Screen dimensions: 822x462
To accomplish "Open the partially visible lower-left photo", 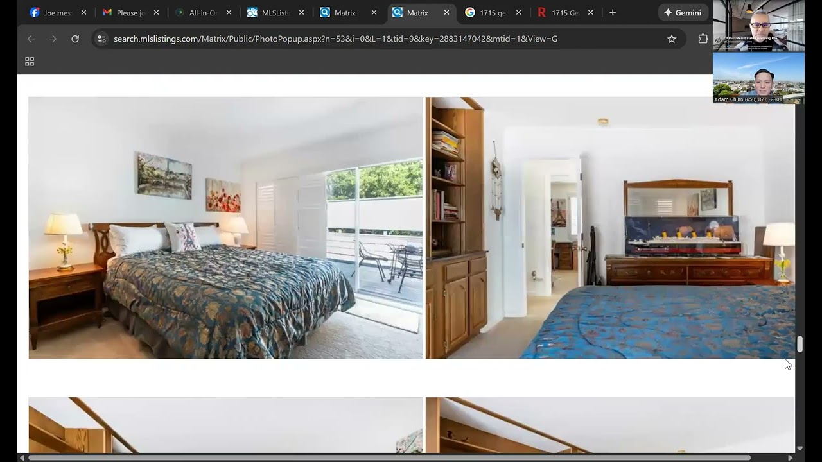I will click(x=225, y=425).
